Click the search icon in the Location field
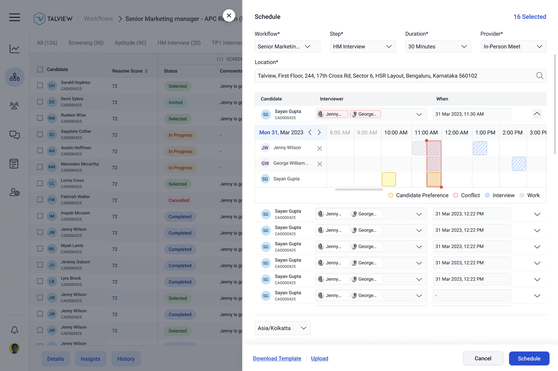The image size is (558, 371). coord(540,76)
